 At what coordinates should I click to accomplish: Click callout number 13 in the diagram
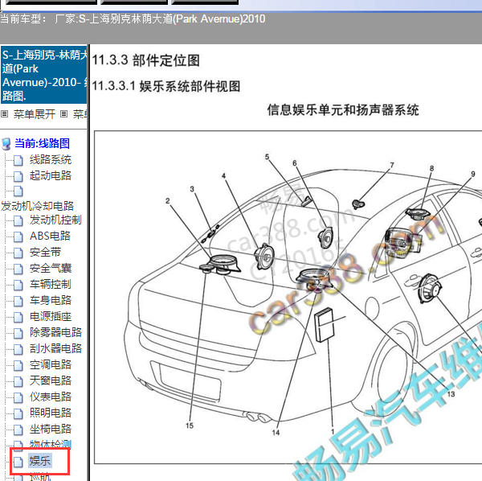pyautogui.click(x=451, y=394)
